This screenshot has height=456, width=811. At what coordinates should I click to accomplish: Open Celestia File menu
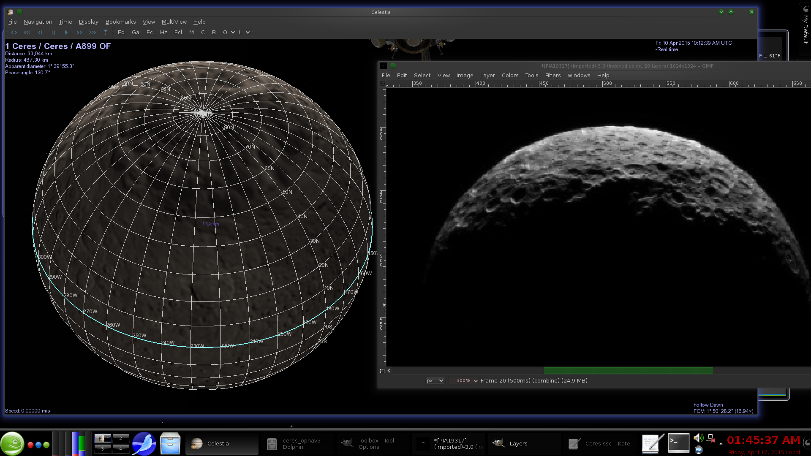point(13,22)
